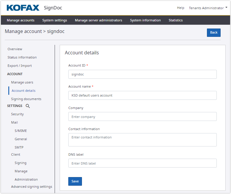The width and height of the screenshot is (231, 194).
Task: Open the Help link
Action: coord(181,8)
